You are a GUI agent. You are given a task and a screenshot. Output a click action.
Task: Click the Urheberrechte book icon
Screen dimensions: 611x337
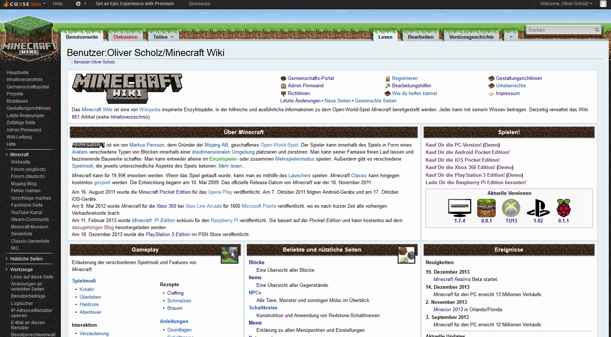coord(491,86)
